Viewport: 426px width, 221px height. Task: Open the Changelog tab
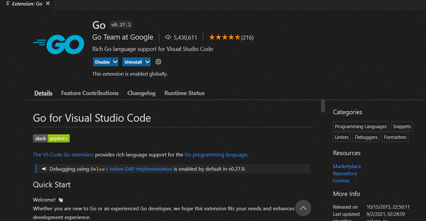click(x=141, y=93)
